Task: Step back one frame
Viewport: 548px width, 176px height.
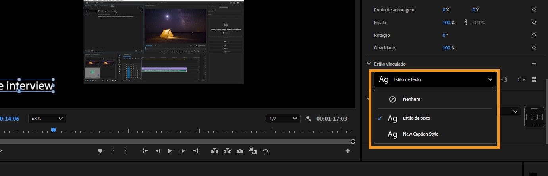Action: (x=158, y=151)
